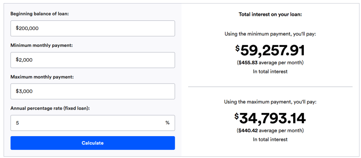Click "Using the minimum payment, you'll pay:" text
This screenshot has width=361, height=158.
pos(270,34)
